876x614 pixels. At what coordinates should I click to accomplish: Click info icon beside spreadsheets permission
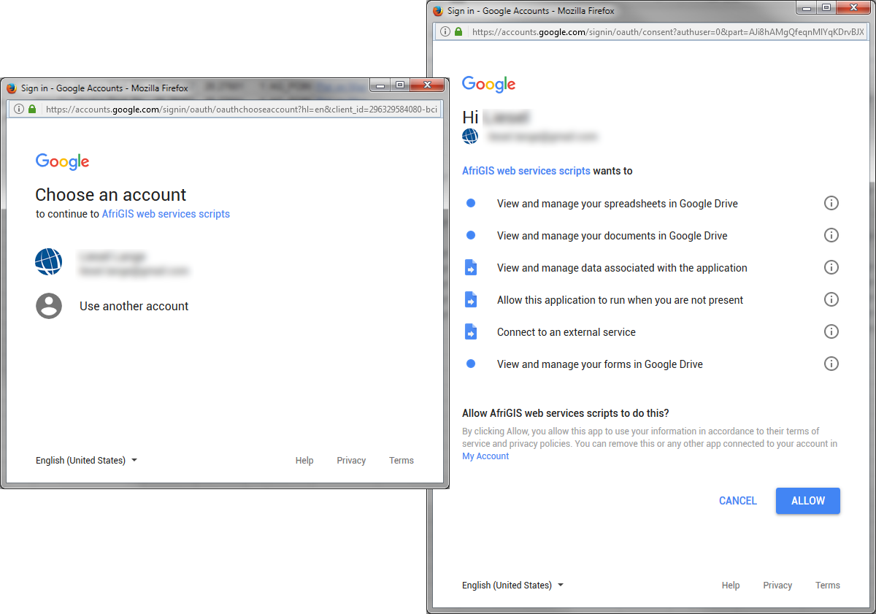click(x=831, y=203)
